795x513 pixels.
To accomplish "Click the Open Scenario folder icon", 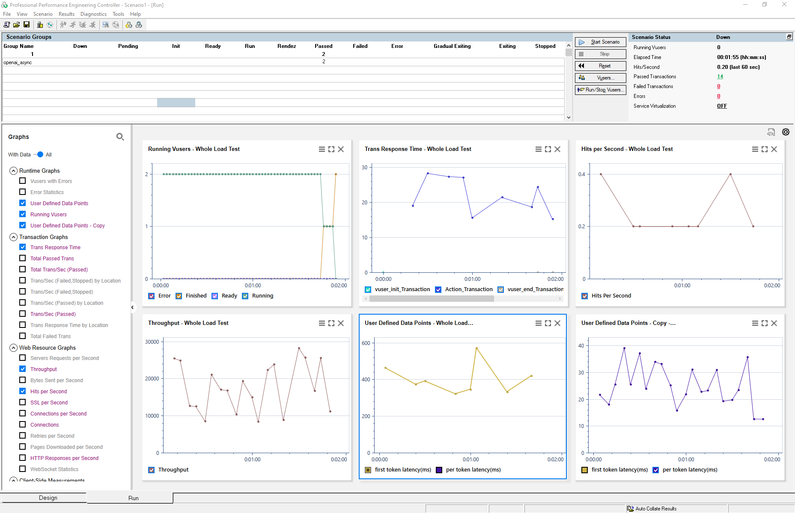I will pos(16,25).
